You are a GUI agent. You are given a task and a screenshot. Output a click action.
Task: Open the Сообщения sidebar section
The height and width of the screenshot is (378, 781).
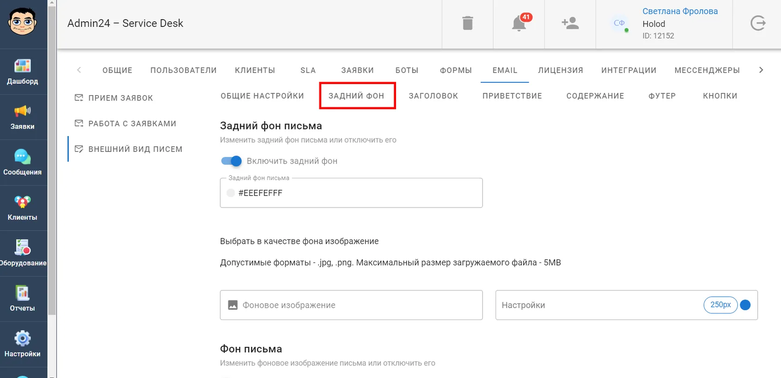pos(23,163)
